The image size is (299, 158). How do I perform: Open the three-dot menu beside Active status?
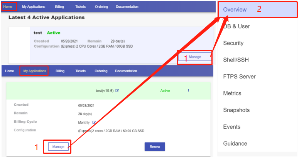[188, 91]
